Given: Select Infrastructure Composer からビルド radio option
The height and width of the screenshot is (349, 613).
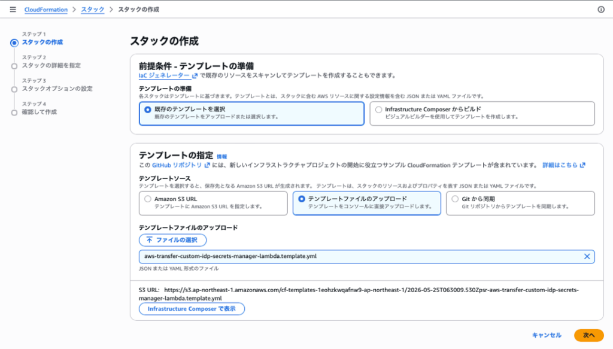Looking at the screenshot, I should (x=482, y=113).
